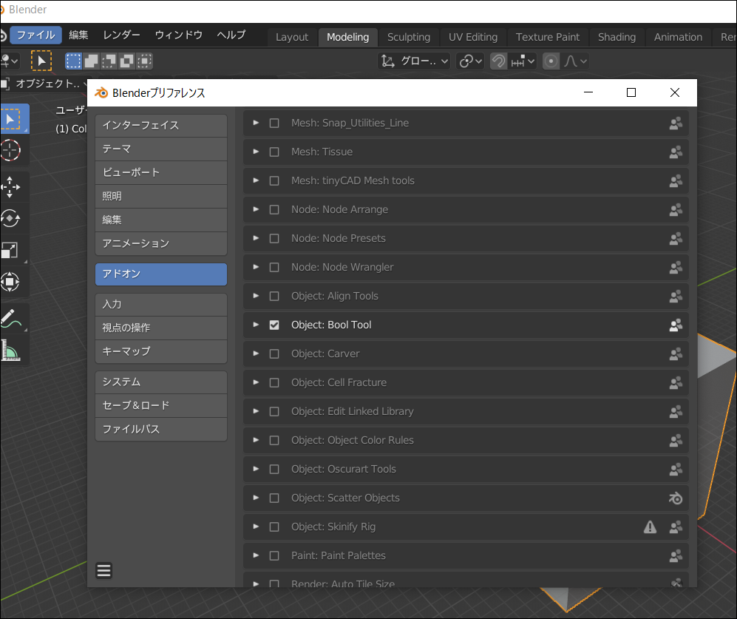Screen dimensions: 737x619
Task: Click the community icon for Cell Fracture
Action: point(676,383)
